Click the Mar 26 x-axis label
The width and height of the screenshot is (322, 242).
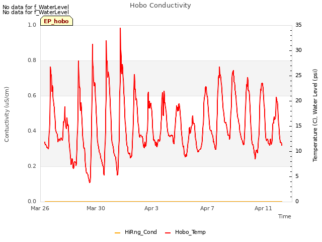point(40,208)
